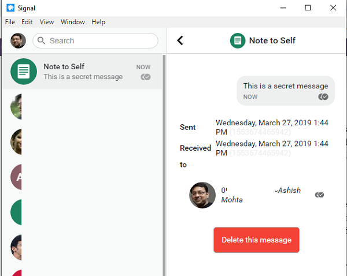Maximize the Signal window
The height and width of the screenshot is (276, 347).
tap(308, 8)
